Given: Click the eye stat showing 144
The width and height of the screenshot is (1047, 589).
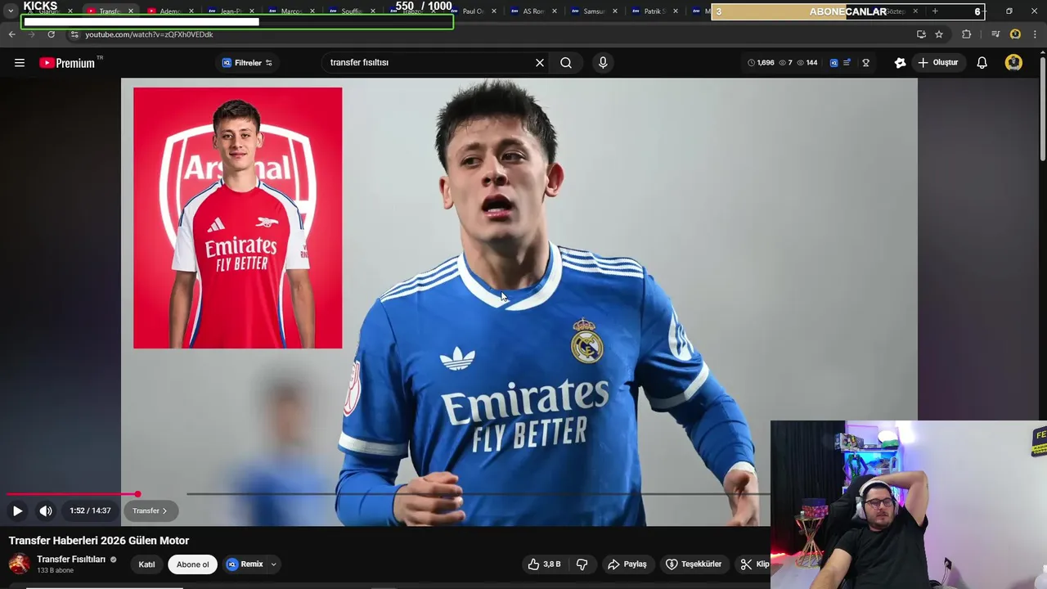Looking at the screenshot, I should (807, 63).
